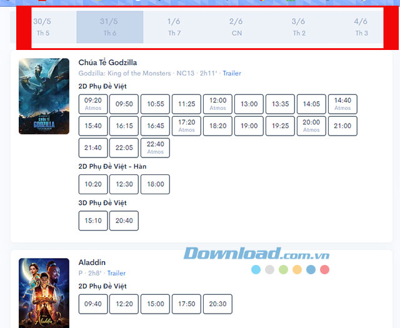The image size is (400, 328).
Task: Pick the Godzilla 09:50 showtime
Action: tap(124, 104)
